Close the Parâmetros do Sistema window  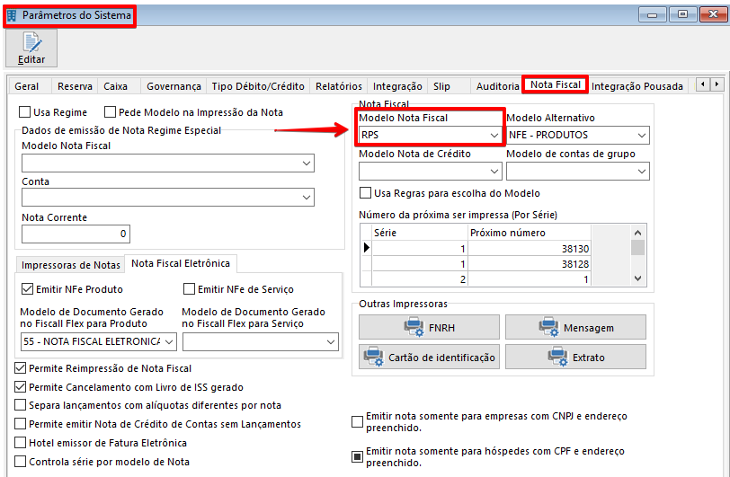point(713,14)
